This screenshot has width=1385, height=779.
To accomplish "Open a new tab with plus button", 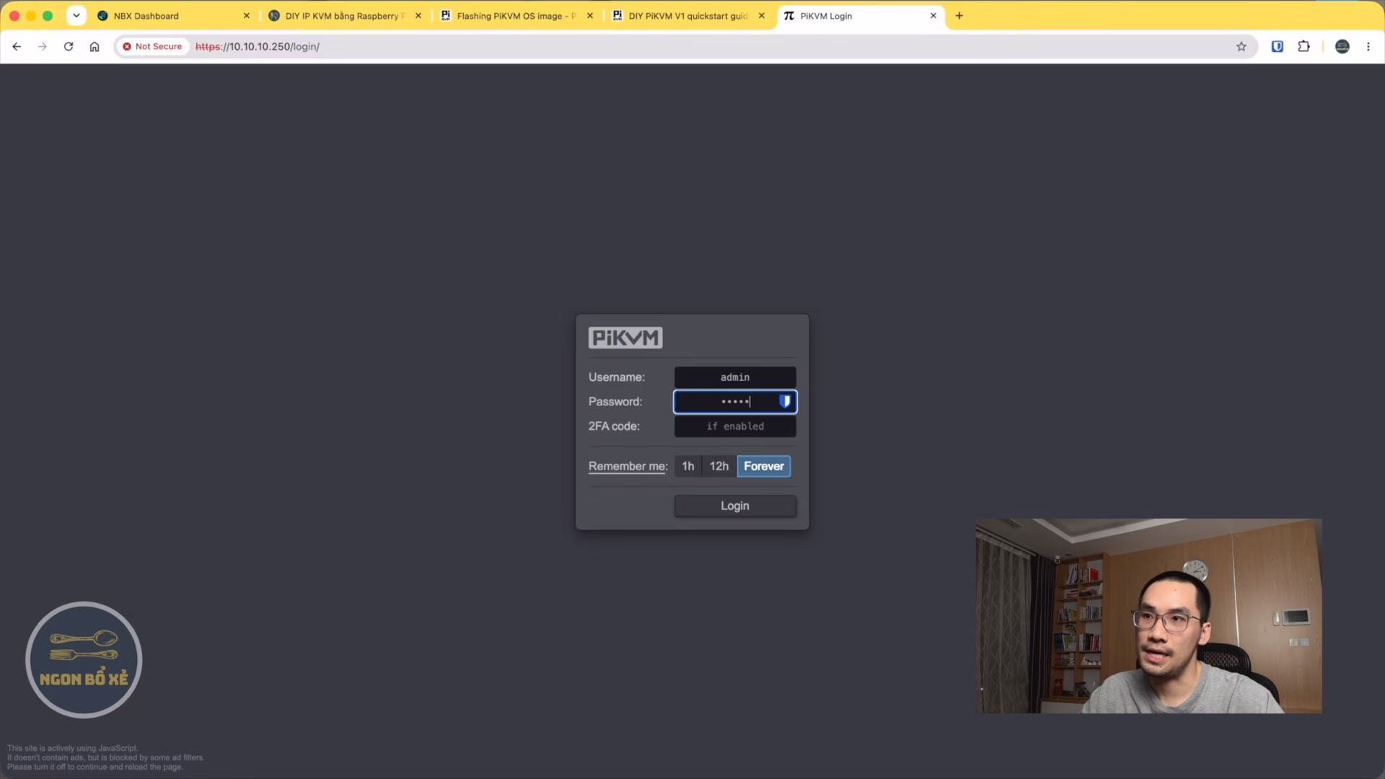I will click(959, 15).
